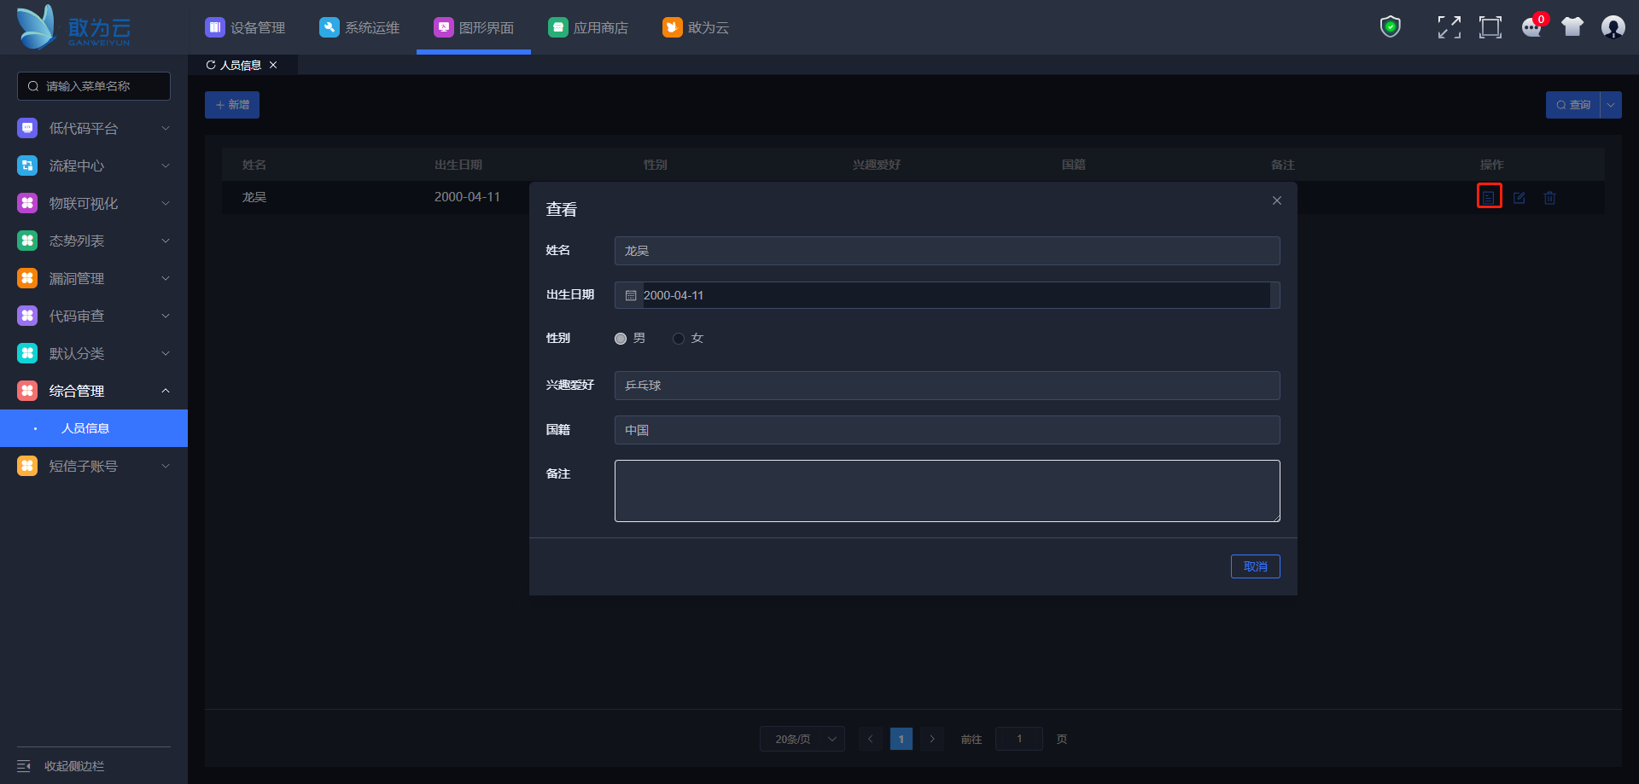Click the 默认分类 sidebar icon
Screen dimensions: 1639x784
point(27,353)
